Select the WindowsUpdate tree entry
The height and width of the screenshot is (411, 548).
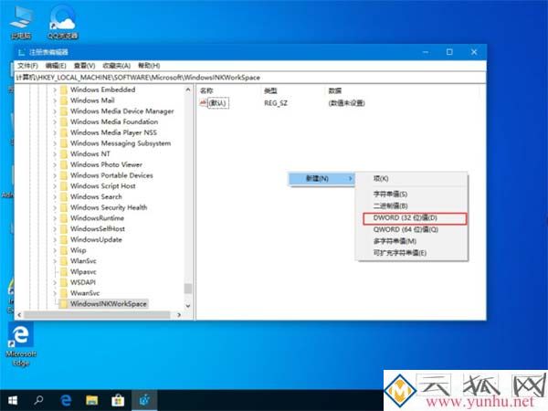pyautogui.click(x=96, y=239)
